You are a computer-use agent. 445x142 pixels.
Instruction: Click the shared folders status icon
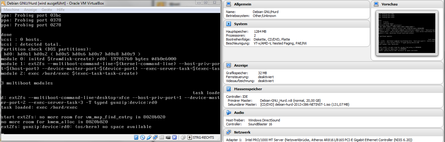click(x=162, y=137)
